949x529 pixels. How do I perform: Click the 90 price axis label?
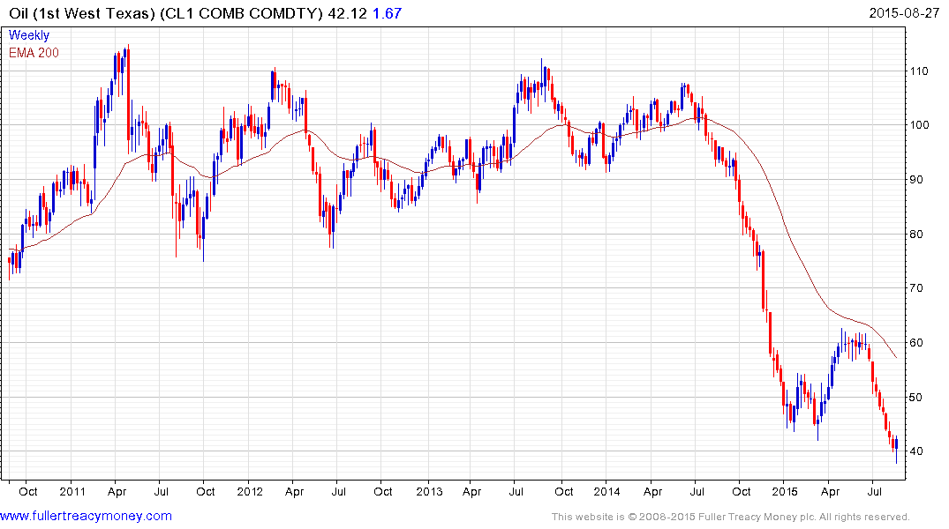tap(916, 180)
